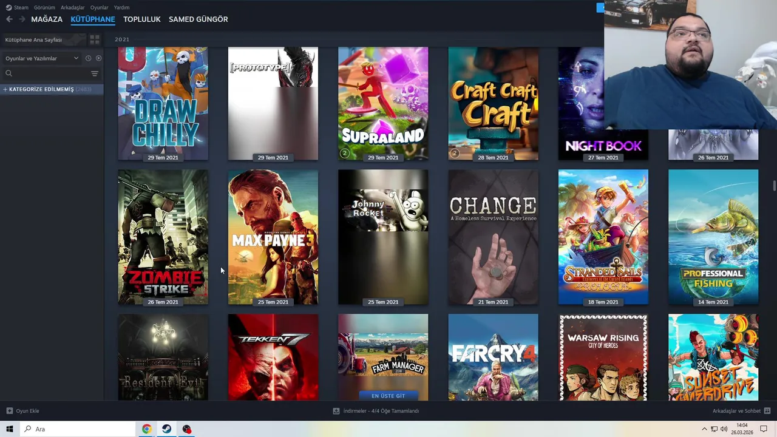
Task: Open the Görünüm menu
Action: [x=44, y=7]
